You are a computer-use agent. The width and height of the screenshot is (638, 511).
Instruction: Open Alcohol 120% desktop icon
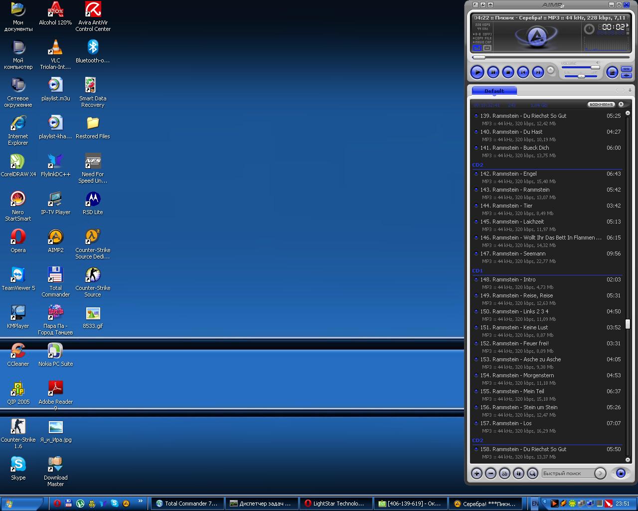pos(55,14)
